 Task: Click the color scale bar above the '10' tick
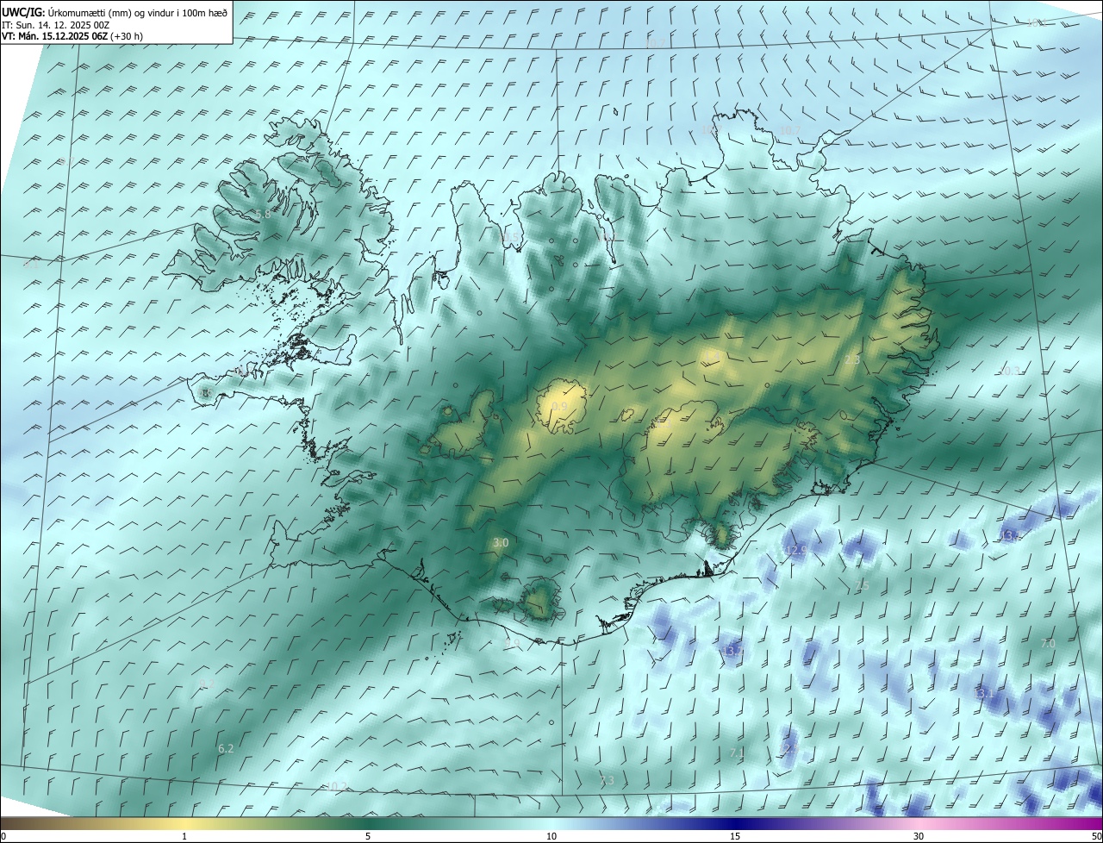coord(551,822)
